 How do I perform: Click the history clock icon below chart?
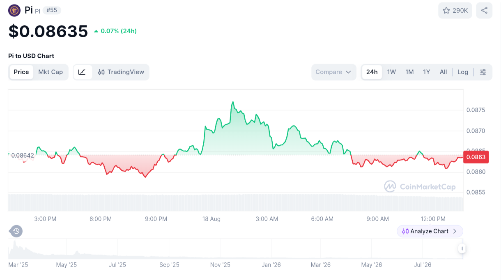(16, 231)
